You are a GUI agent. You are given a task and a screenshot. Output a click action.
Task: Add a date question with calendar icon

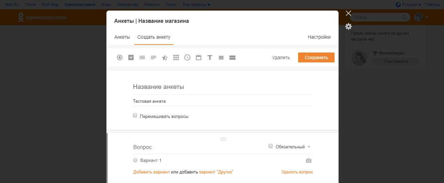click(199, 57)
